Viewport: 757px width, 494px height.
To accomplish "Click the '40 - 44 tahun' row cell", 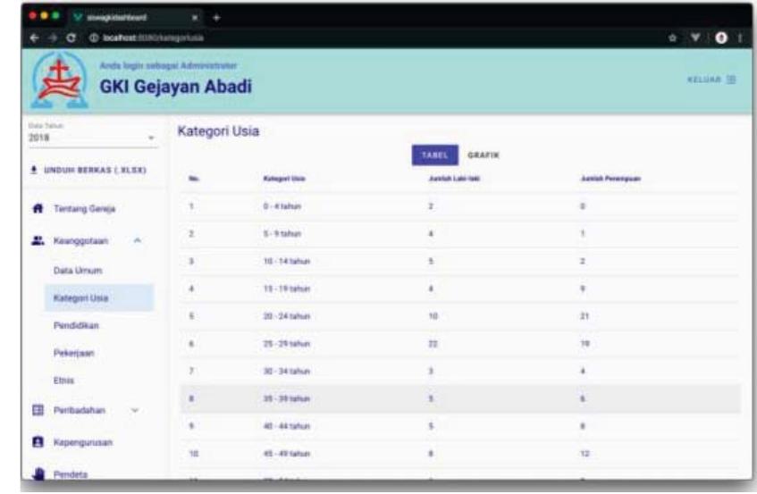I will [286, 426].
